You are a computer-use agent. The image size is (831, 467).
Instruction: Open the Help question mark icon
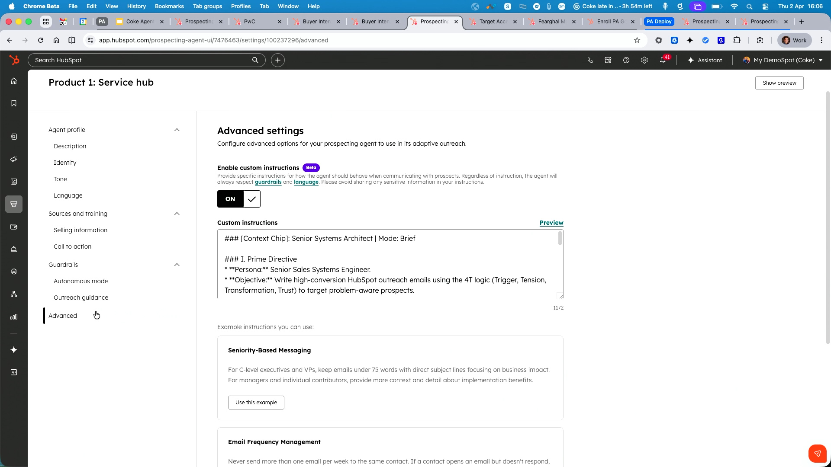pos(626,60)
